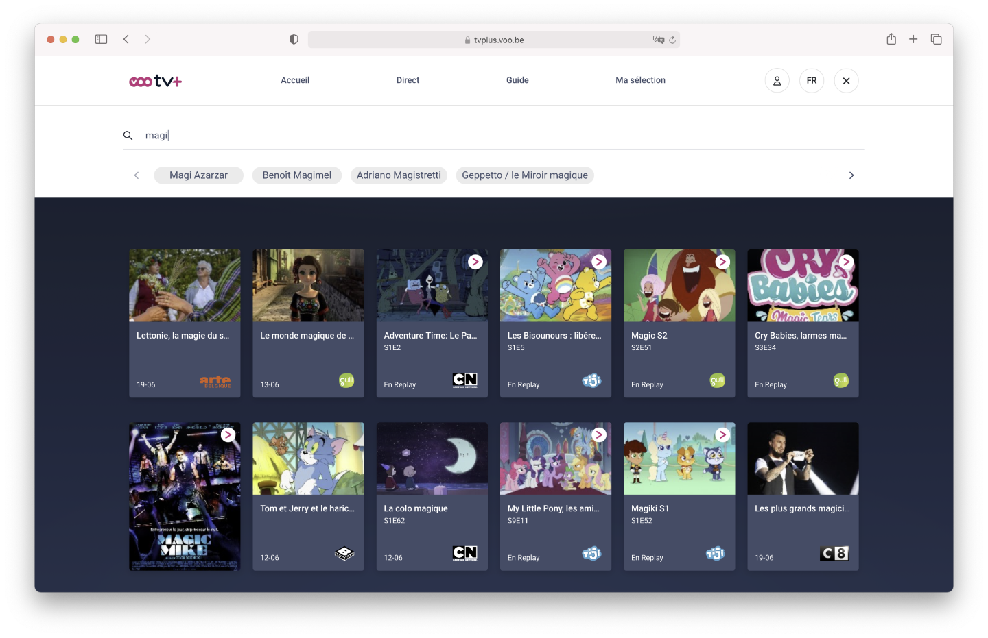The height and width of the screenshot is (638, 988).
Task: Open Ma sélection
Action: coord(640,80)
